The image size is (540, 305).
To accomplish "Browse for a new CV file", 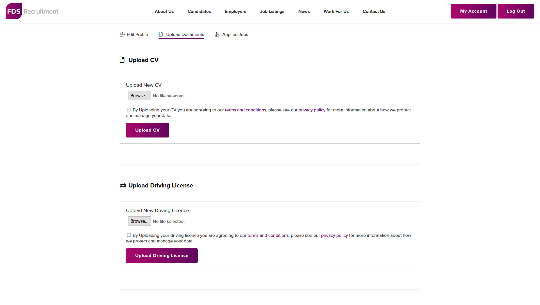I will tap(140, 96).
